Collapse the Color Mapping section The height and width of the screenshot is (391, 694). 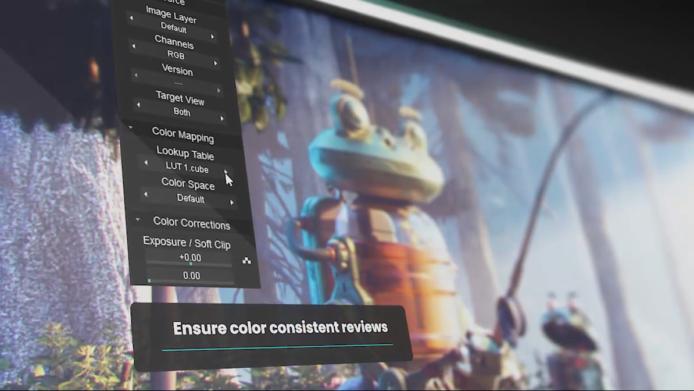click(x=130, y=127)
